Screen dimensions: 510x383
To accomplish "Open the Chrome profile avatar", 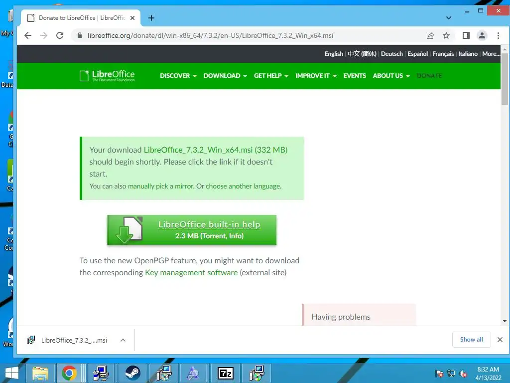I will coord(482,35).
